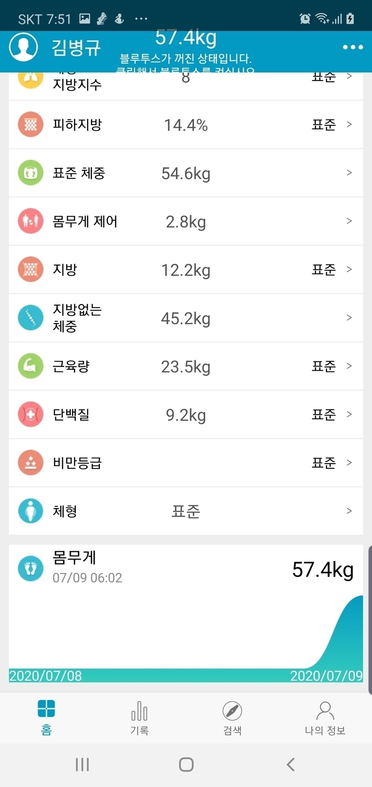This screenshot has width=372, height=787.
Task: Tap the 표준 체중 scale icon
Action: click(x=30, y=173)
